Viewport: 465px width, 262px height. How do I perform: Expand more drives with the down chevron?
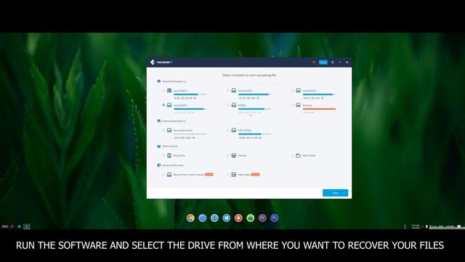[251, 116]
